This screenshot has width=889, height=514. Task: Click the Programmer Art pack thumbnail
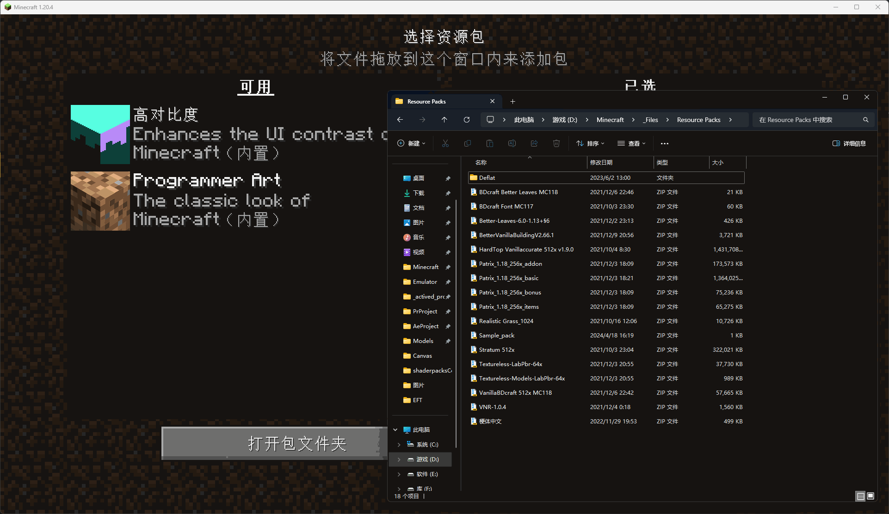(x=100, y=201)
